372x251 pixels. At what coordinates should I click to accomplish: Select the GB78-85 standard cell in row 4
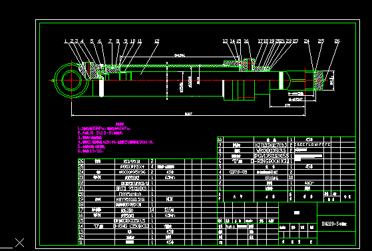[x=239, y=172]
